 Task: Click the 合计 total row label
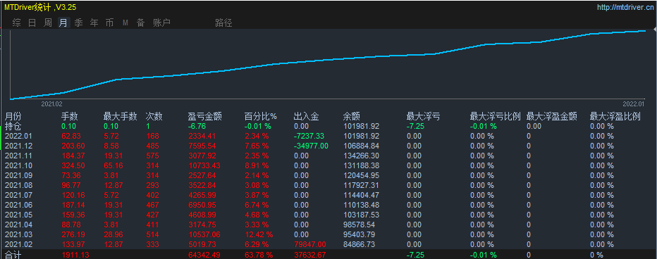[x=13, y=255]
